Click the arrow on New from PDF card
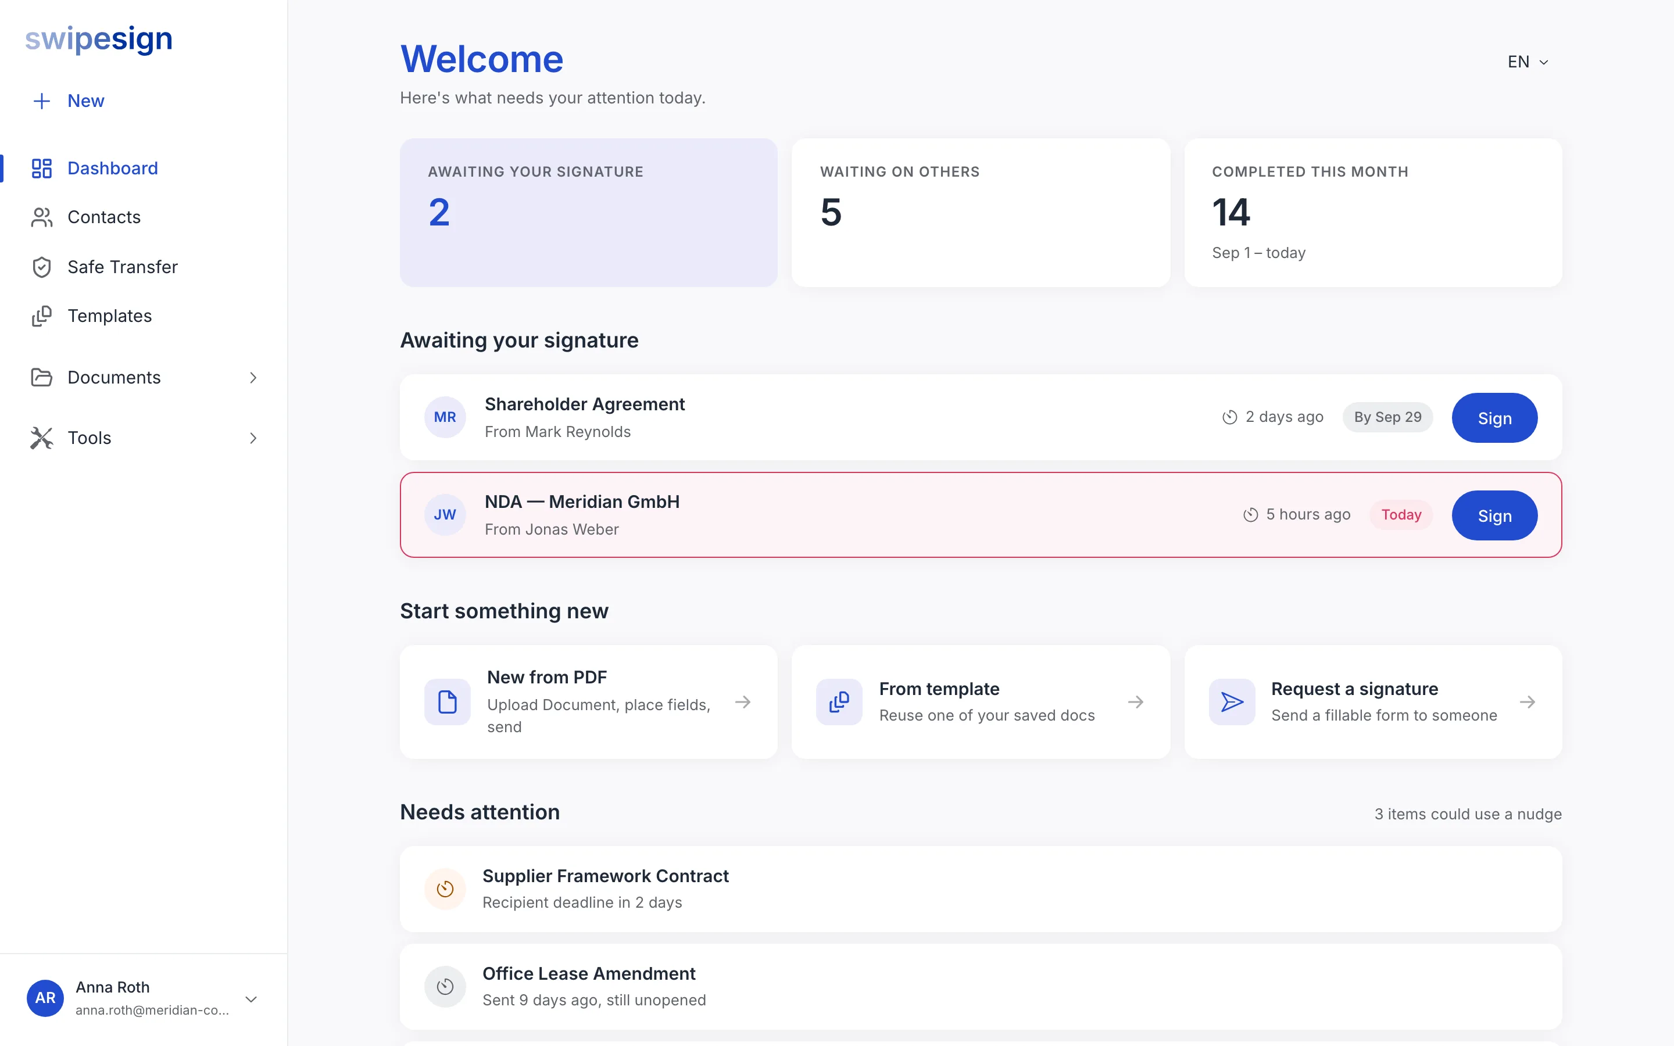Image resolution: width=1674 pixels, height=1046 pixels. [x=743, y=702]
